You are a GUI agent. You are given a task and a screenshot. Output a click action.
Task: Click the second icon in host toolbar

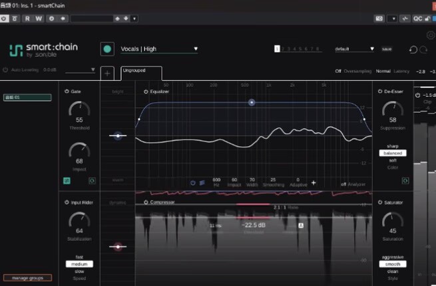15,19
